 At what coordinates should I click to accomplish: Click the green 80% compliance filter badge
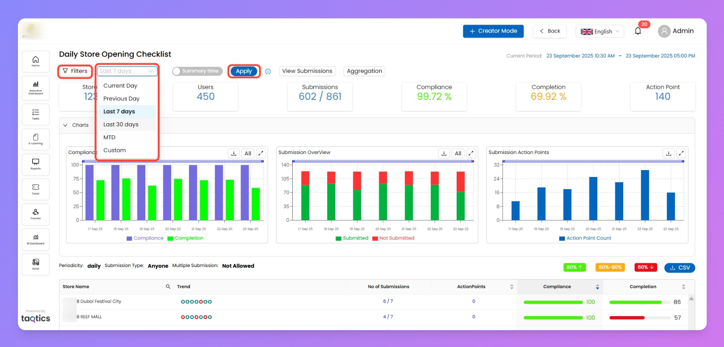(574, 267)
